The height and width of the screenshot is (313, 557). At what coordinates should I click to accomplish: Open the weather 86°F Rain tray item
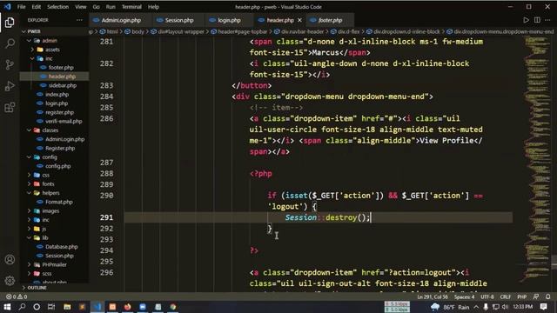450,307
